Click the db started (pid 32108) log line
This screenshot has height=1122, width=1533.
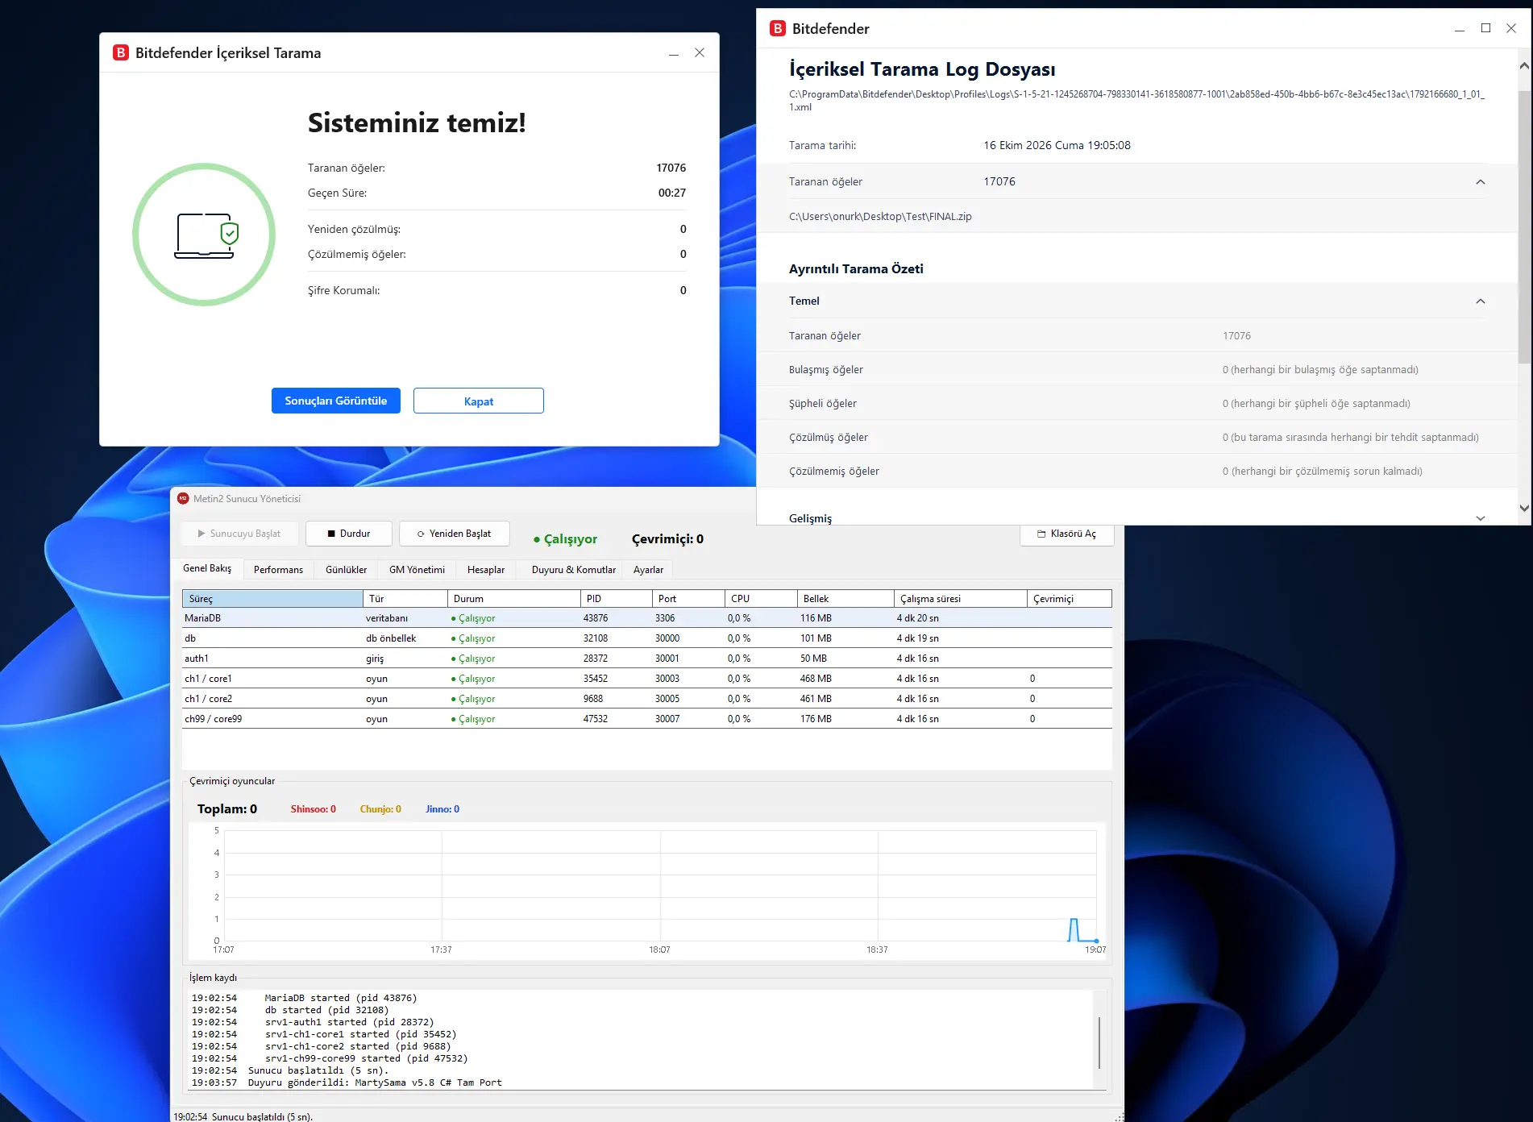click(x=326, y=1010)
